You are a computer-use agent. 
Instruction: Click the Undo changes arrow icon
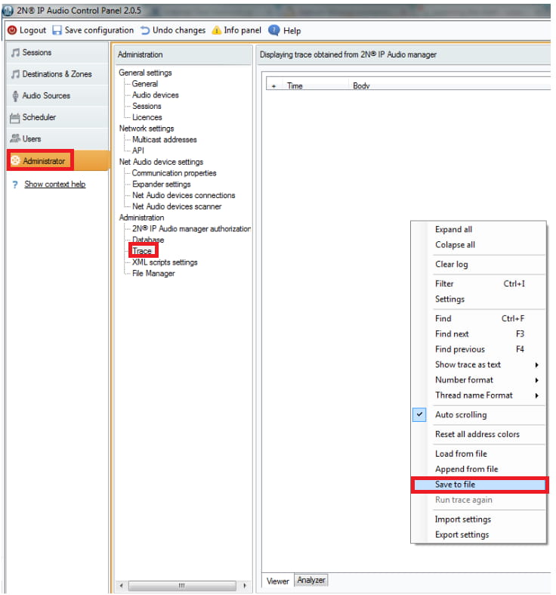point(145,30)
